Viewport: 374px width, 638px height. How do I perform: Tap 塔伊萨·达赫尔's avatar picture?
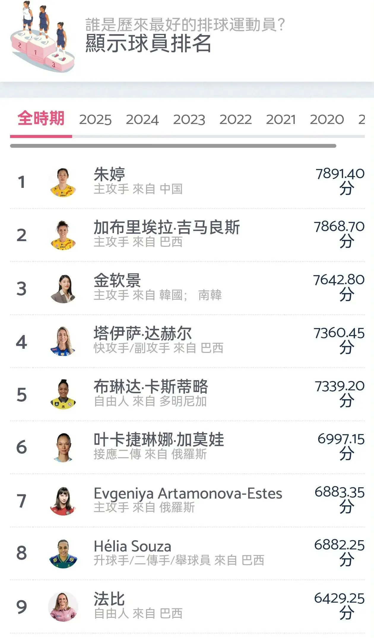point(63,341)
